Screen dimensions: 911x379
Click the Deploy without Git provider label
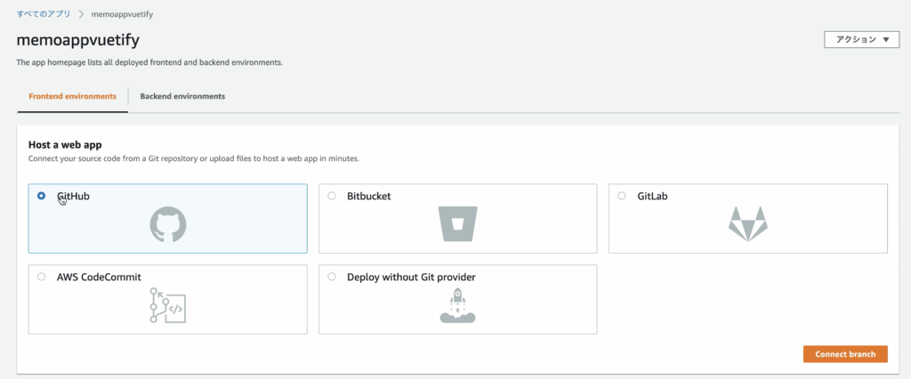411,278
